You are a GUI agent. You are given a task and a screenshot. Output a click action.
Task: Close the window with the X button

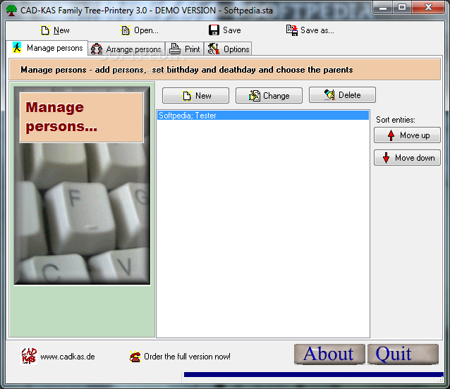[x=428, y=8]
